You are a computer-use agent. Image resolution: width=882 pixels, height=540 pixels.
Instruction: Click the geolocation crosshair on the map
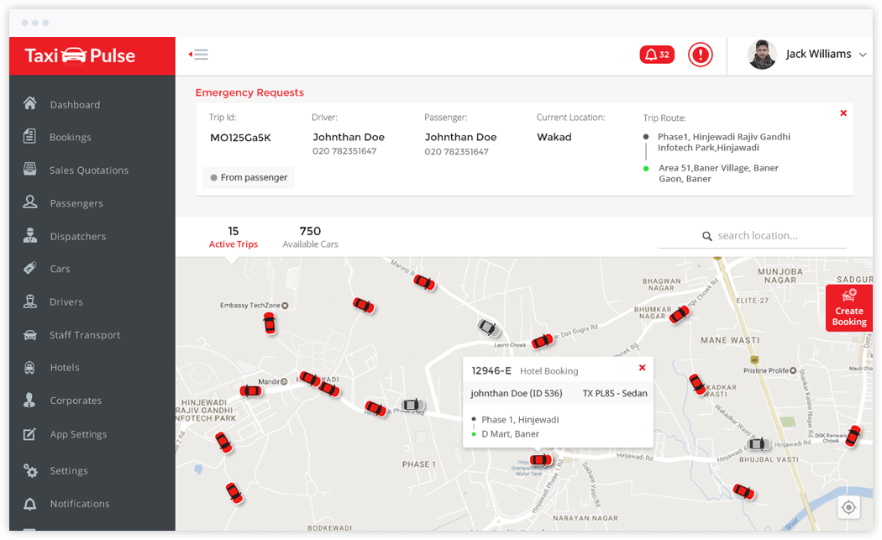pyautogui.click(x=848, y=507)
